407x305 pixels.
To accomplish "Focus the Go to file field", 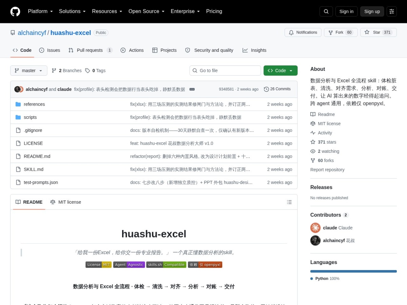I will [x=225, y=70].
